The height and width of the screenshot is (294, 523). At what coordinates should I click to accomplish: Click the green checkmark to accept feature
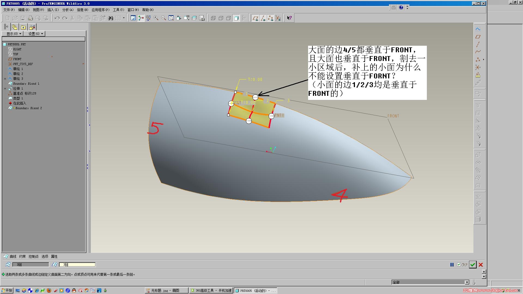coord(473,265)
